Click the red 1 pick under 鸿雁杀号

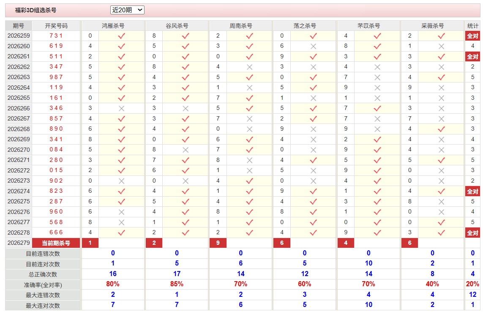pos(90,243)
